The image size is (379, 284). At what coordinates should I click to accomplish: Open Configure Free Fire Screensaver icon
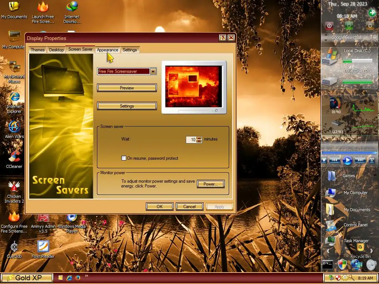tap(14, 222)
